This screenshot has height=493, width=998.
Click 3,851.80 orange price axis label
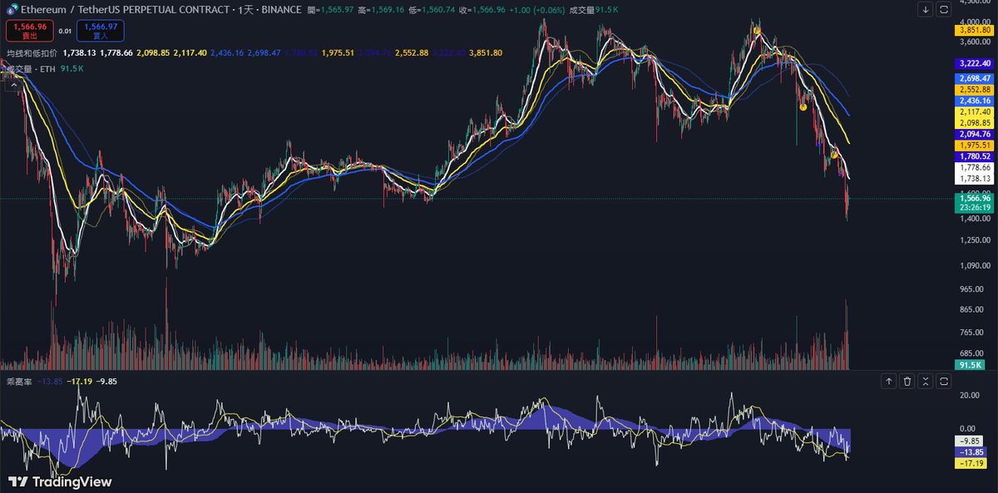(x=974, y=29)
